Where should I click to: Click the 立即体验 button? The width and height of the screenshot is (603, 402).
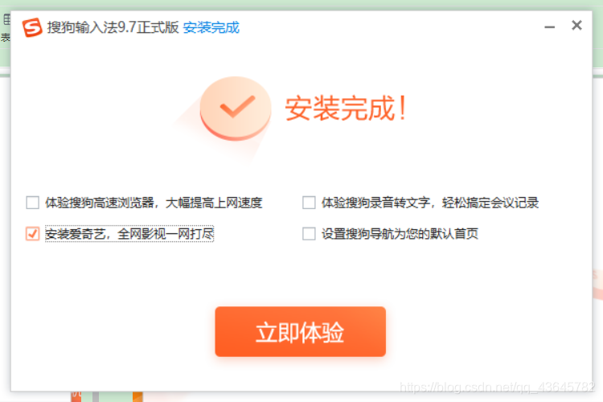(301, 331)
